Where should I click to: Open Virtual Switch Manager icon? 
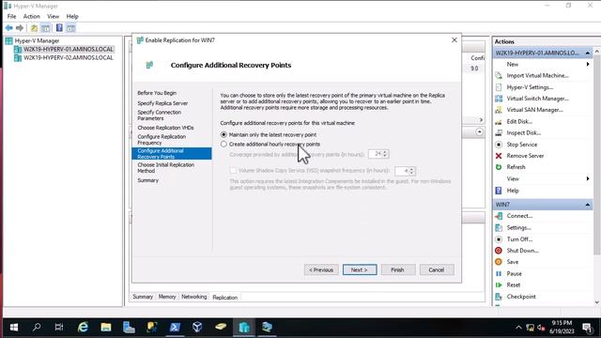click(x=499, y=99)
